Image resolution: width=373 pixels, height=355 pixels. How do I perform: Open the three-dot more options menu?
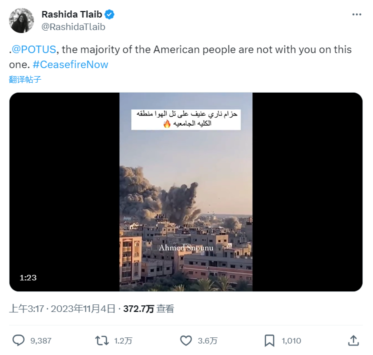(x=356, y=15)
